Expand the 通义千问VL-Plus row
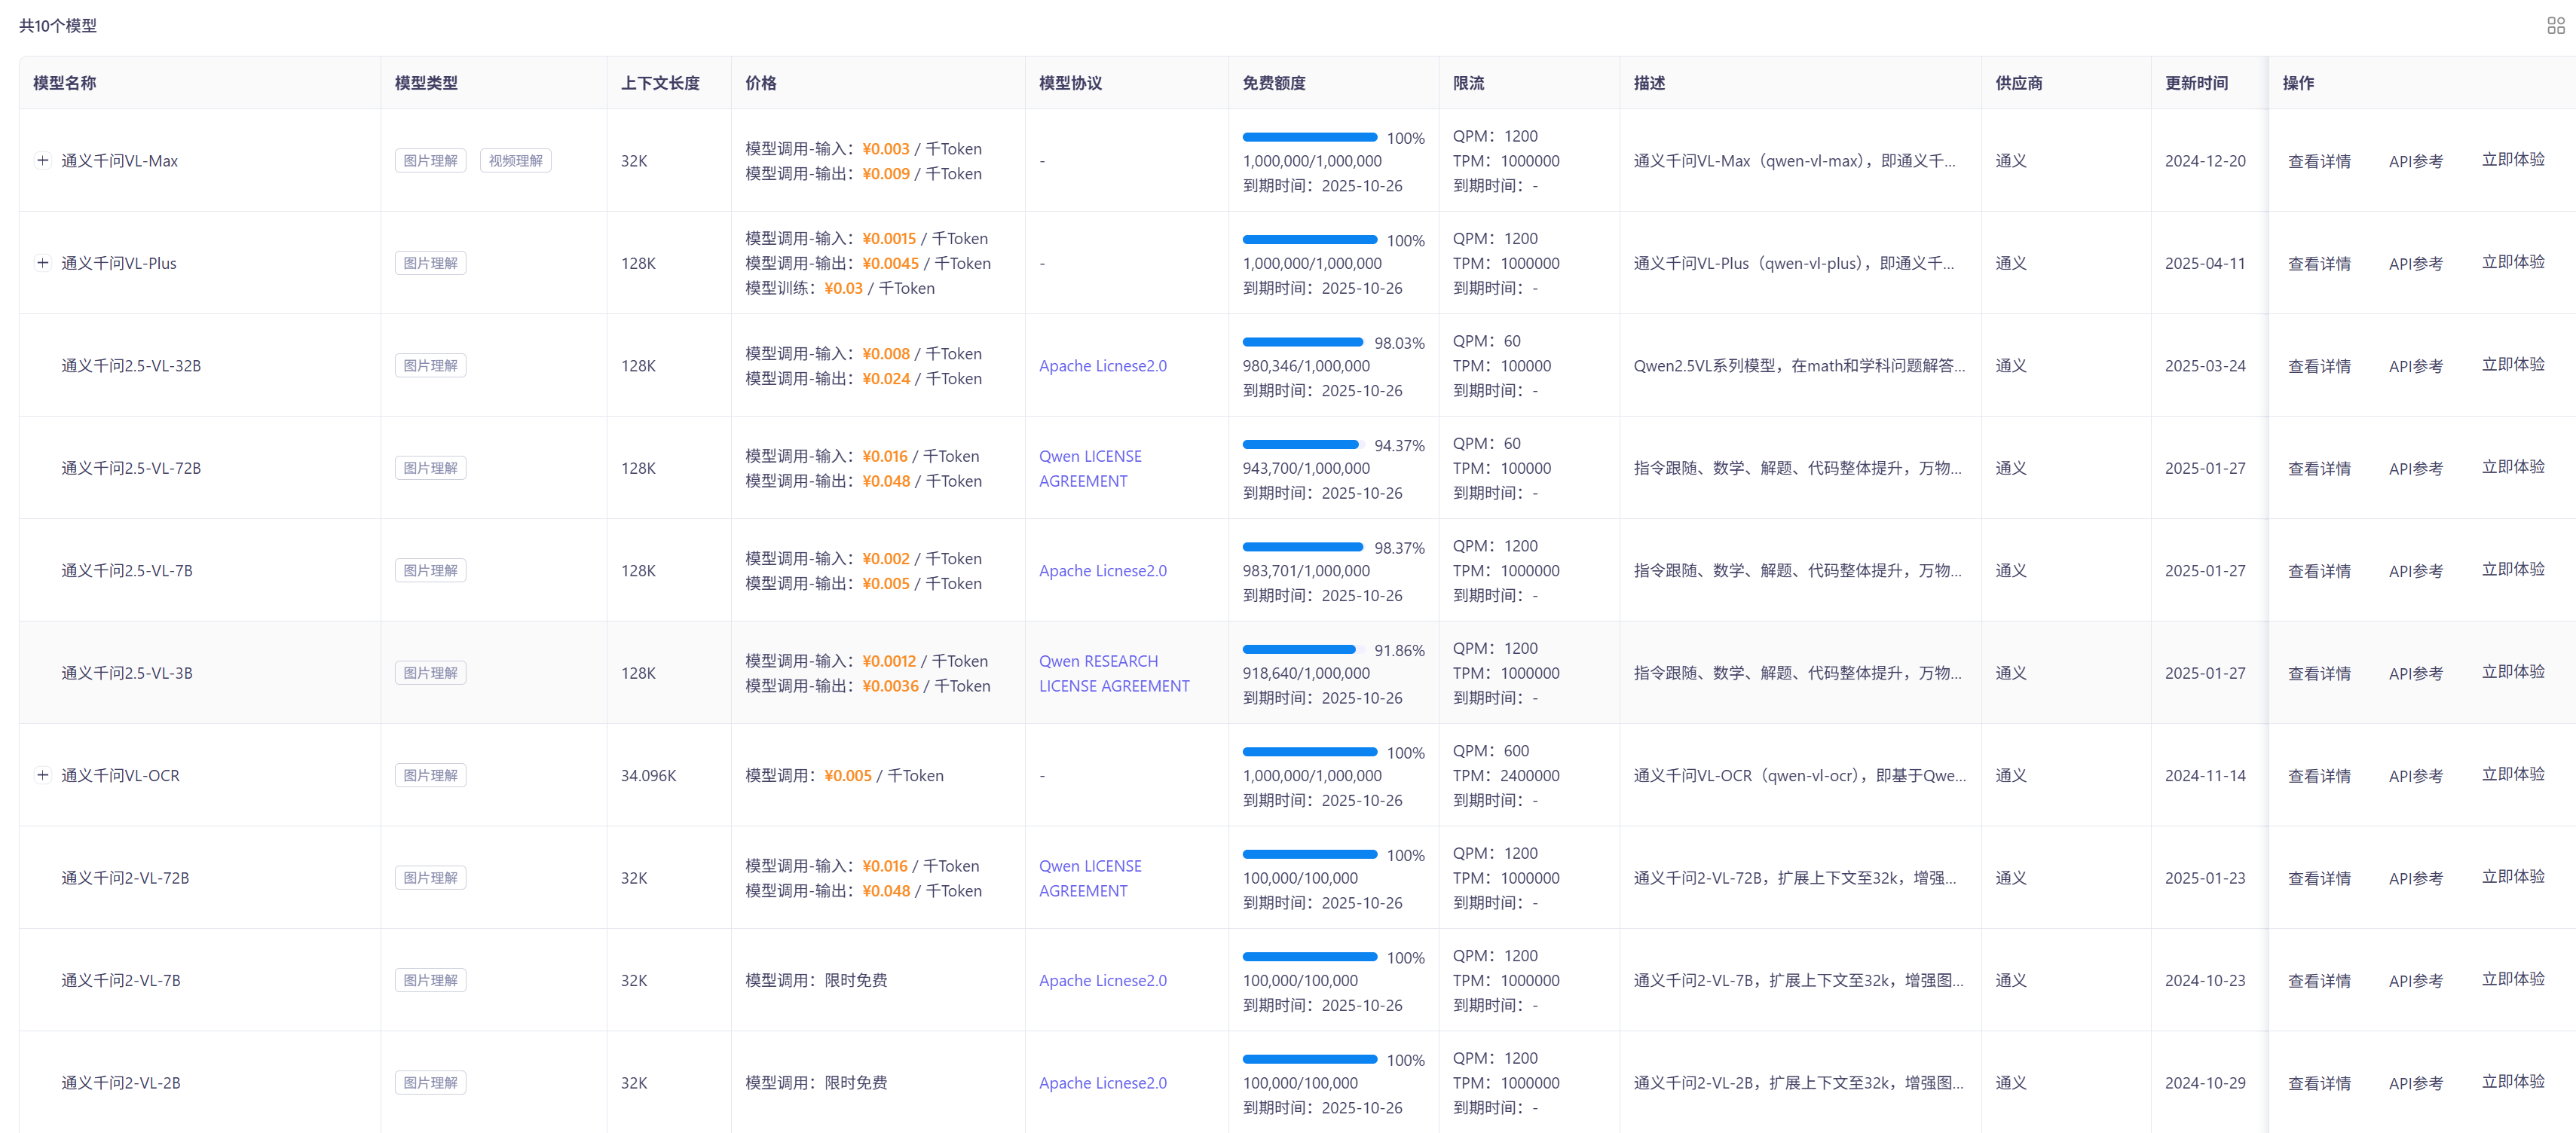The width and height of the screenshot is (2576, 1133). (x=43, y=263)
